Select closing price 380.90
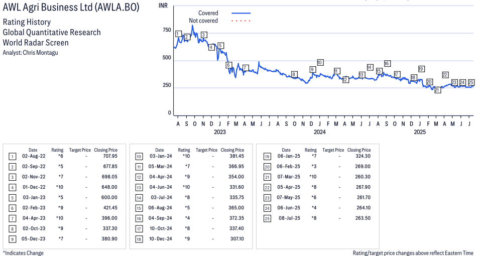The image size is (479, 256). tap(109, 239)
